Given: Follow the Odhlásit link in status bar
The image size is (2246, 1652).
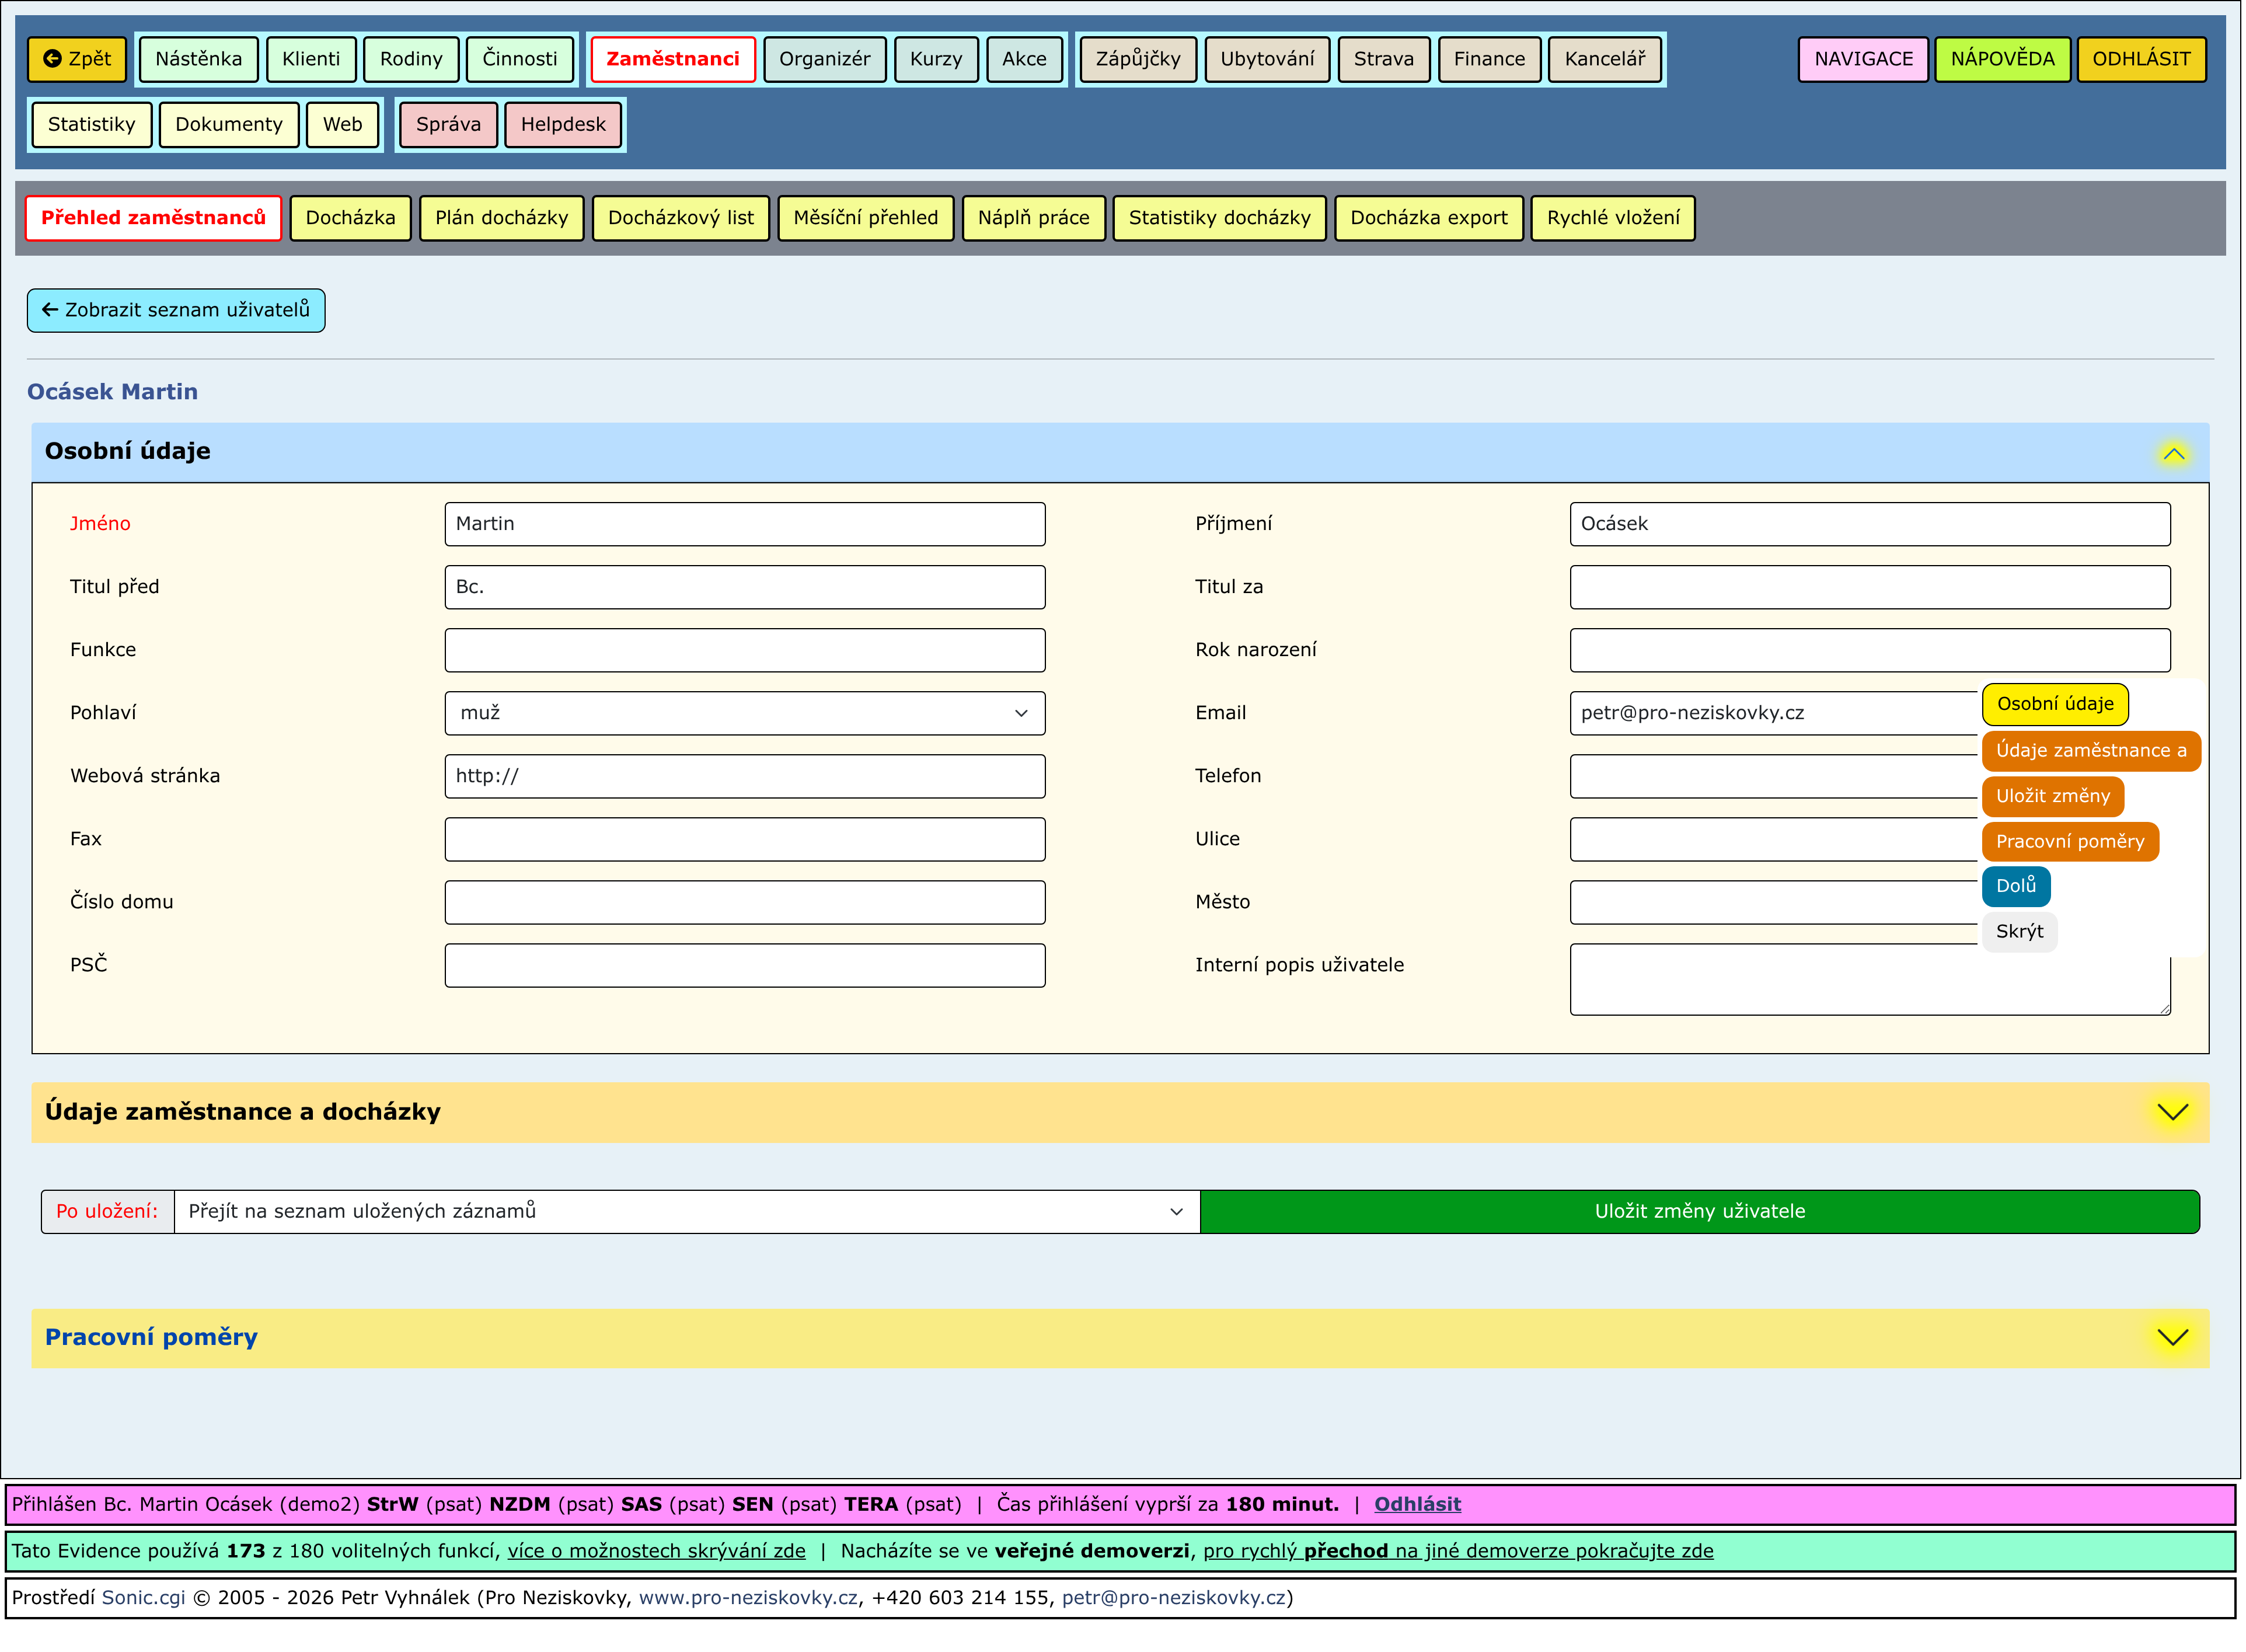Looking at the screenshot, I should coord(1417,1505).
